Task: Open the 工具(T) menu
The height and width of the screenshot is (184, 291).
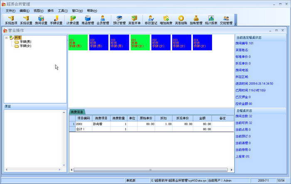Action: 63,11
